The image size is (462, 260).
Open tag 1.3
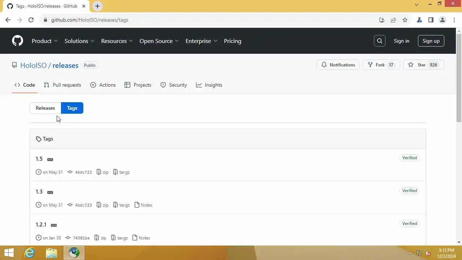(x=39, y=192)
